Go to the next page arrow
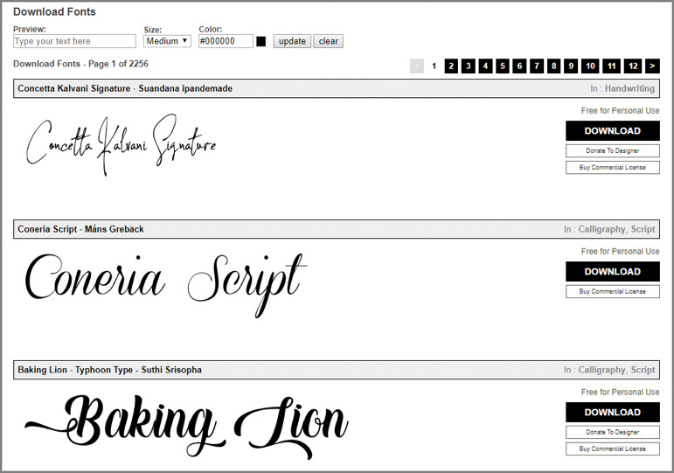The image size is (674, 473). (652, 66)
